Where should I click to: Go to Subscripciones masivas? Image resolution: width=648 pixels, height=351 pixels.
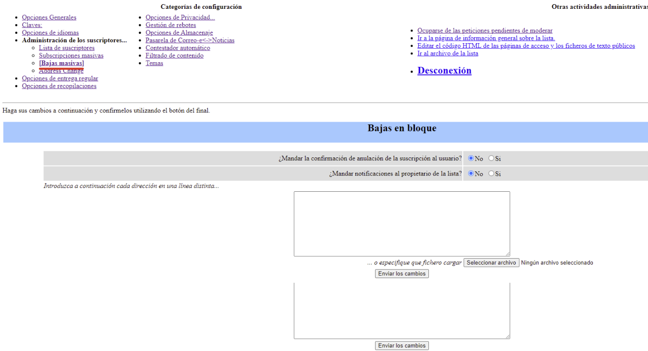click(71, 56)
